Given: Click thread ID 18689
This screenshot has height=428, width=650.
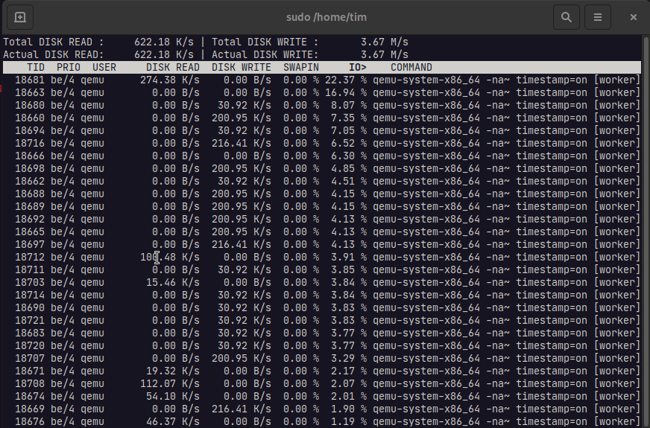Looking at the screenshot, I should pos(30,206).
